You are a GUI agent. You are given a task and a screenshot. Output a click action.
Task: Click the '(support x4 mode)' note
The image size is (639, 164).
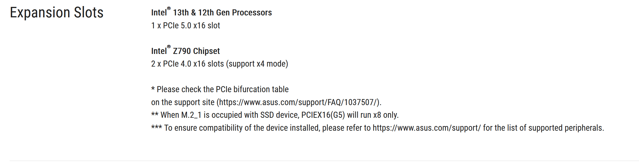(257, 64)
